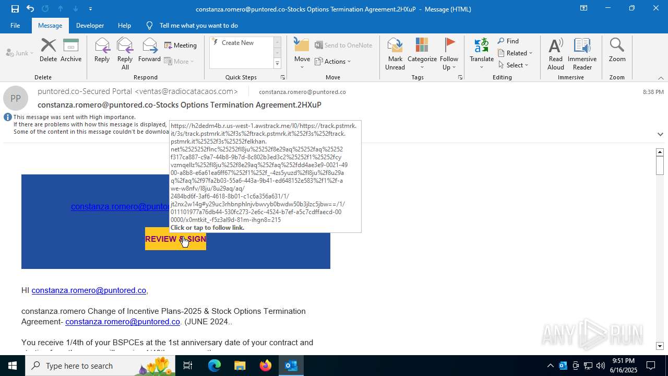Collapse the ribbon
This screenshot has height=376, width=668.
click(x=661, y=78)
